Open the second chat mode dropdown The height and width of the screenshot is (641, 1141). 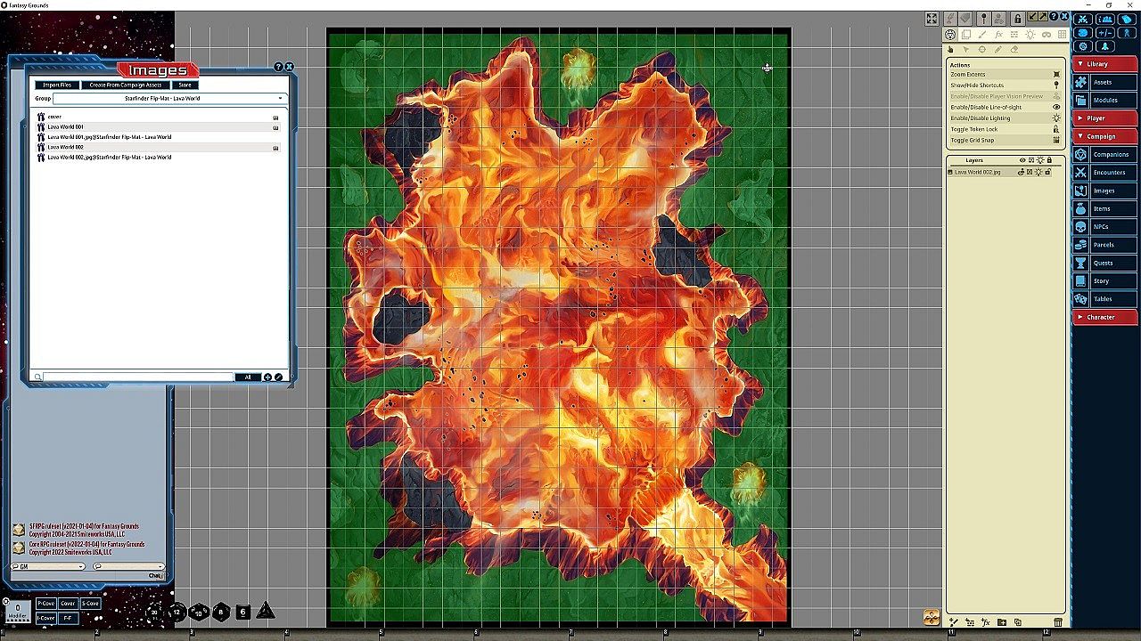click(128, 566)
